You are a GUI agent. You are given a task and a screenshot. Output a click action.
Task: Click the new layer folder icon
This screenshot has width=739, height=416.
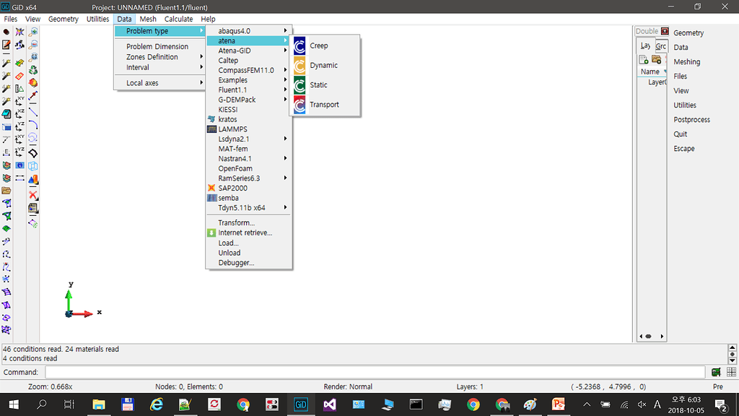656,59
